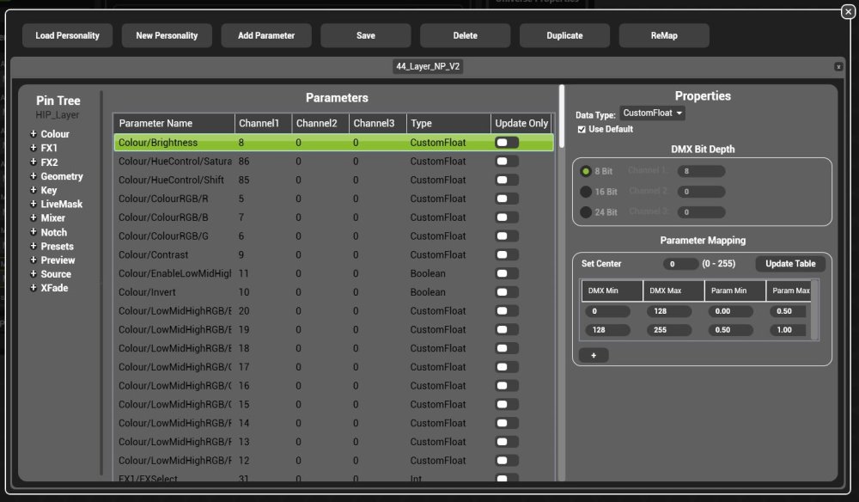Toggle Update Only for Colour/Contrast
859x502 pixels.
pyautogui.click(x=507, y=254)
